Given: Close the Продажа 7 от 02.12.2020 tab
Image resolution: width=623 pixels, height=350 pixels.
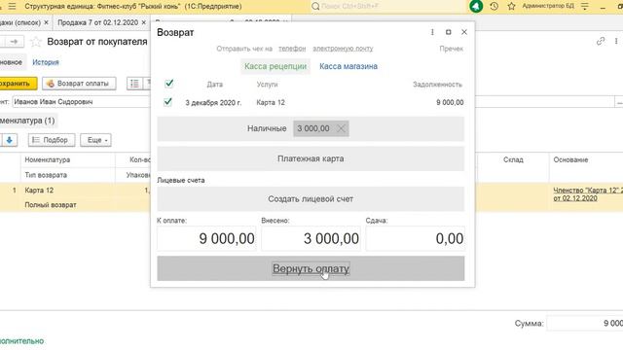Looking at the screenshot, I should tap(144, 22).
